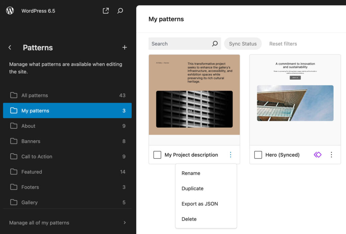Click the plus icon to create a new pattern
This screenshot has width=346, height=234.
(125, 47)
